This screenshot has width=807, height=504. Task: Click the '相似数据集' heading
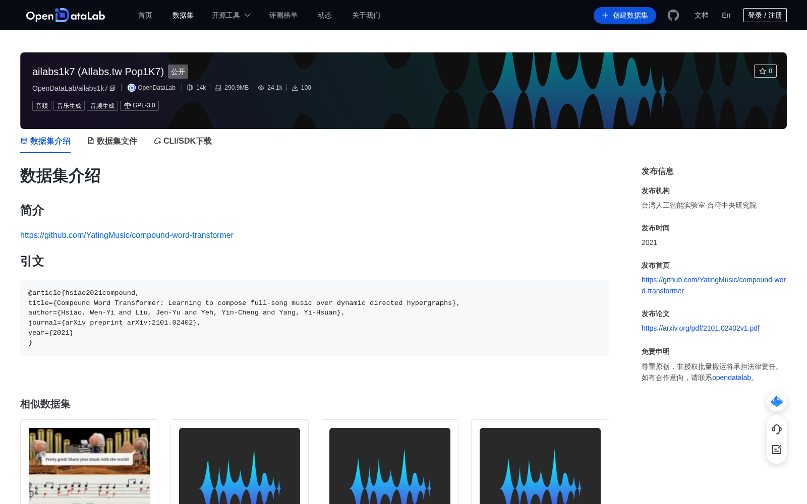click(45, 404)
